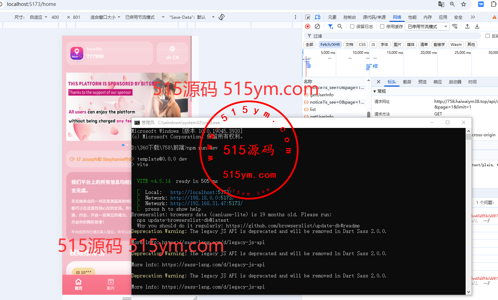Select the getUserInfo request entry
This screenshot has height=300, width=498.
(x=322, y=95)
